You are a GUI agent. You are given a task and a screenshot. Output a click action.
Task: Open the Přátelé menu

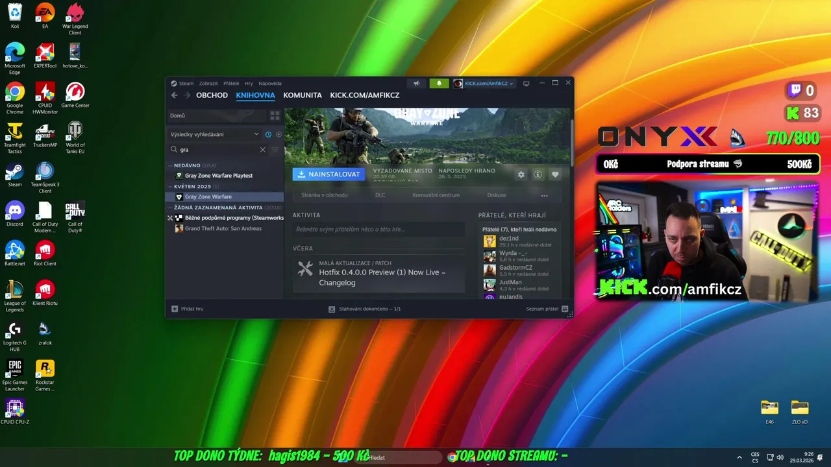(231, 83)
